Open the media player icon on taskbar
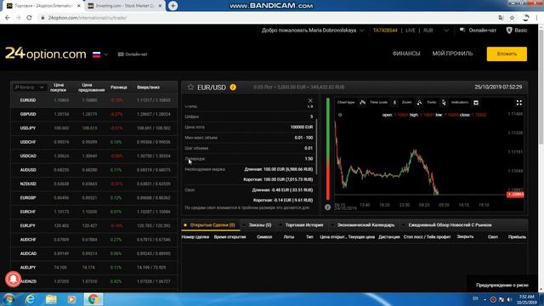Image resolution: width=544 pixels, height=306 pixels. (x=71, y=299)
